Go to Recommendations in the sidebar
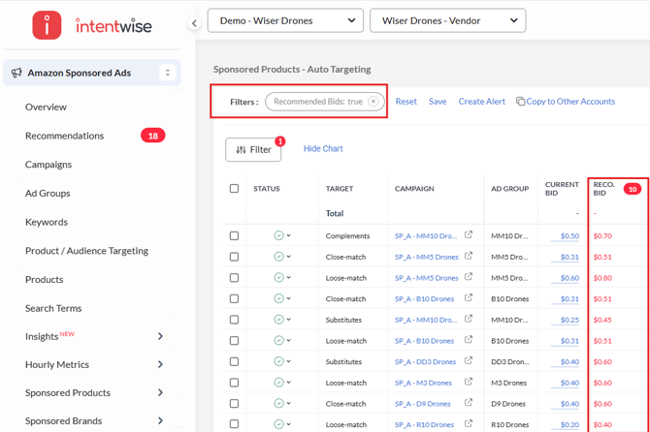Viewport: 650px width, 432px height. (64, 136)
